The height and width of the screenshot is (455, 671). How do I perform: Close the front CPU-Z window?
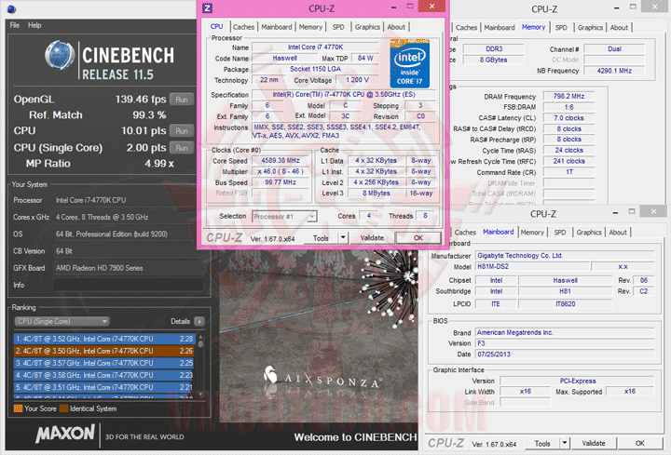(x=431, y=6)
